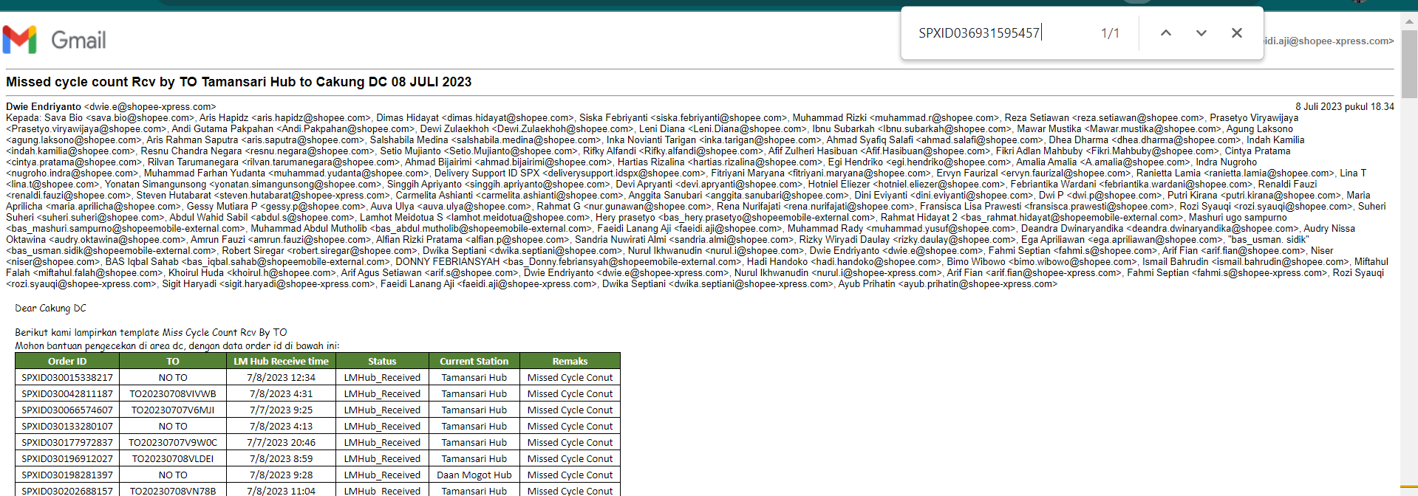Click TO value TO20230708VIVWB

click(173, 394)
